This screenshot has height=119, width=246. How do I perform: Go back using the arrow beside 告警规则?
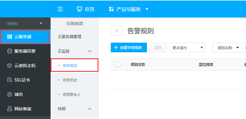pyautogui.click(x=117, y=31)
